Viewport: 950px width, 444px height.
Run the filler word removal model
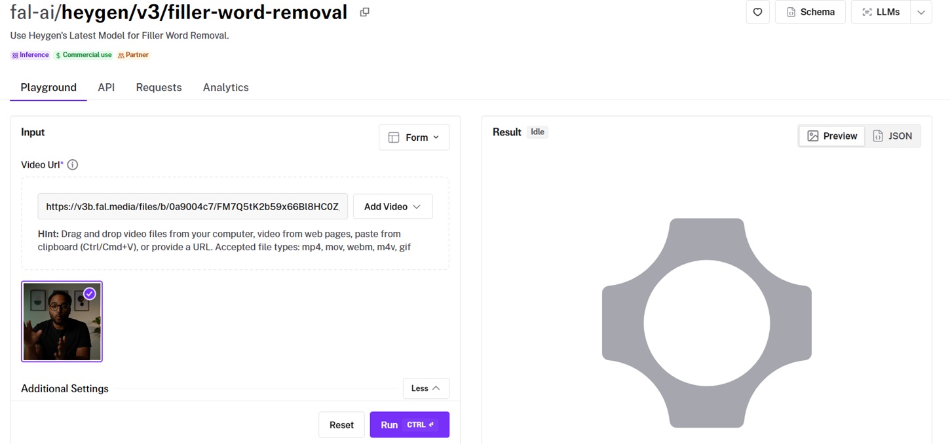(x=409, y=425)
